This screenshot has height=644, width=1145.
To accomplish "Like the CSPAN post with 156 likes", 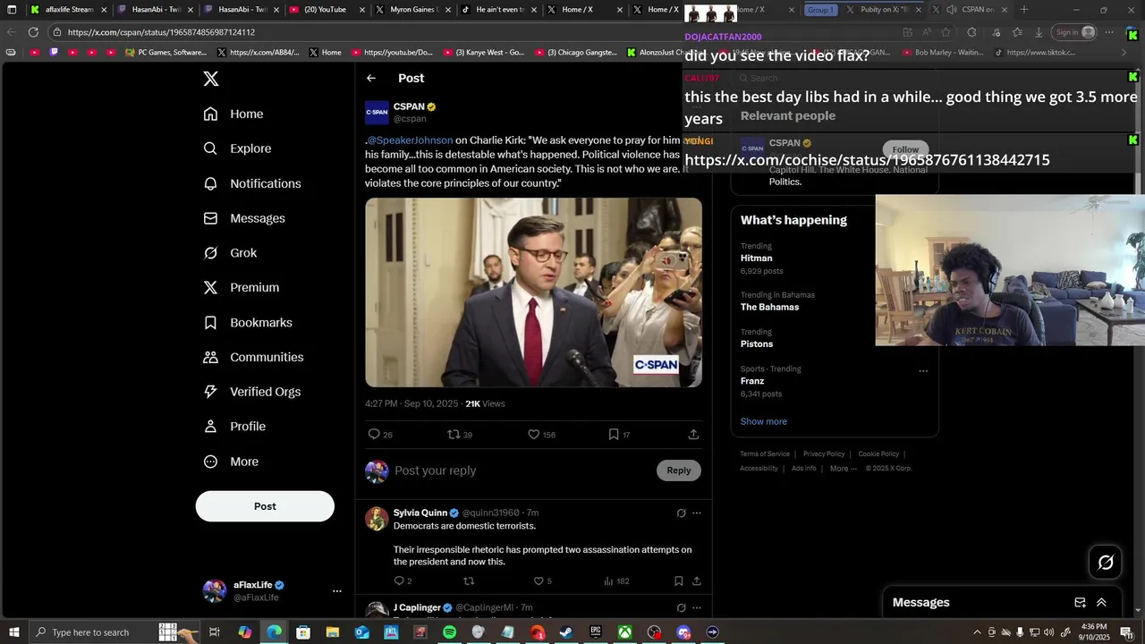I will [541, 435].
